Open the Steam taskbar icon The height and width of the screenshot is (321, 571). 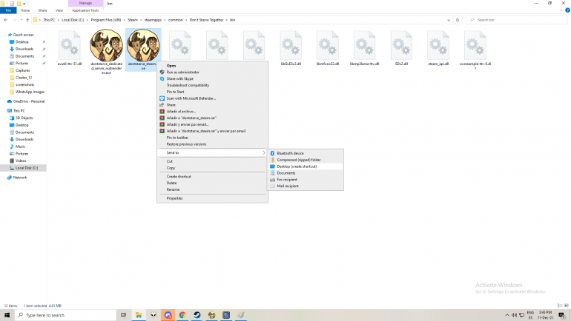point(197,315)
